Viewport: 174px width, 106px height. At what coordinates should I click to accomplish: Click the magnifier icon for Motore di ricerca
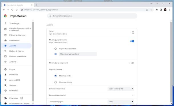(x=5, y=51)
